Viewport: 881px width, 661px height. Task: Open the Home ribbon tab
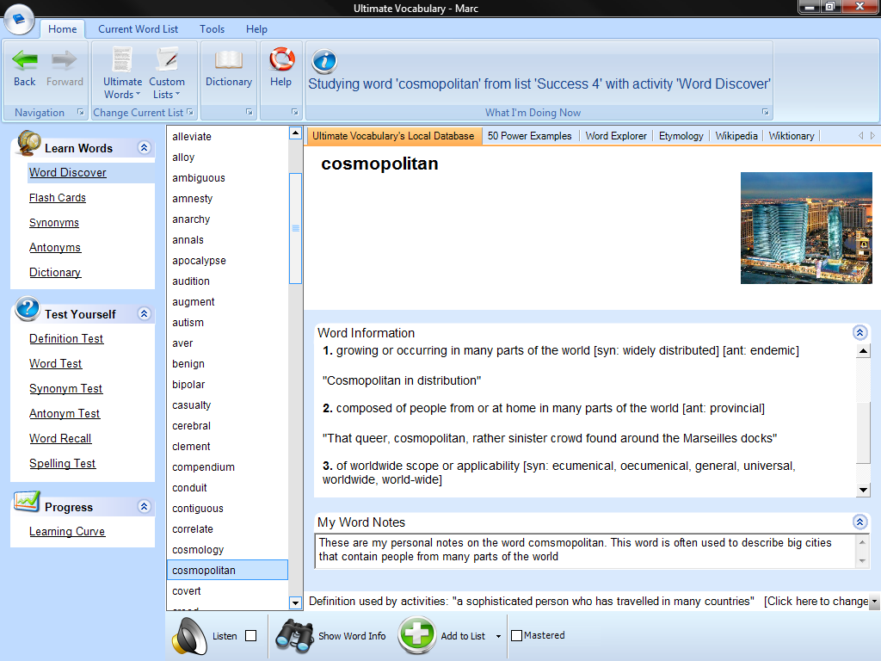(x=62, y=29)
